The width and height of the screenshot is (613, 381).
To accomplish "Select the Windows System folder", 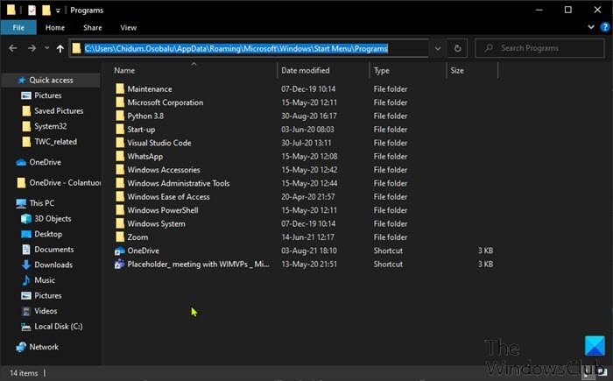I will click(156, 224).
